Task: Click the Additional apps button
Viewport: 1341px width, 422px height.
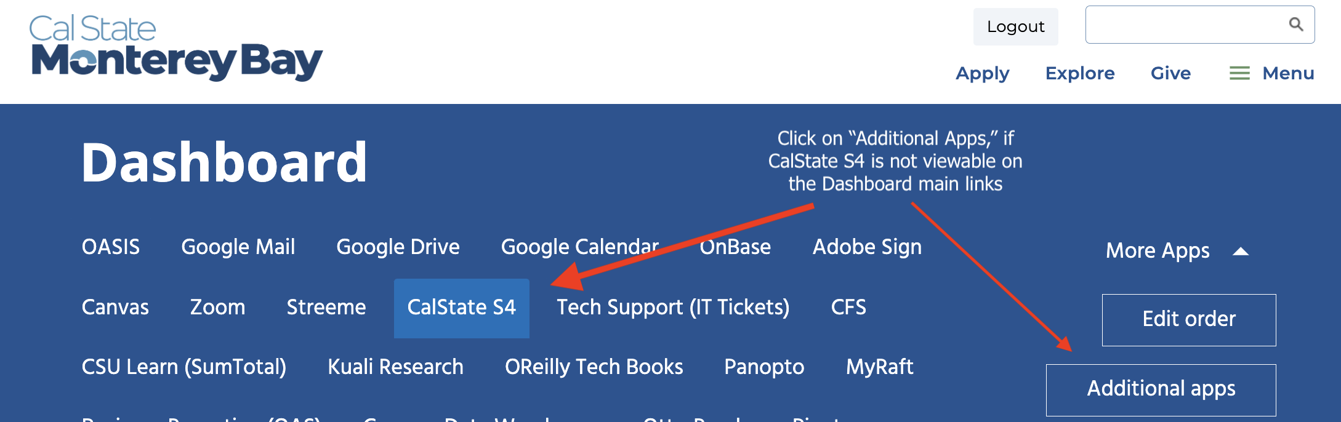Action: pyautogui.click(x=1161, y=388)
